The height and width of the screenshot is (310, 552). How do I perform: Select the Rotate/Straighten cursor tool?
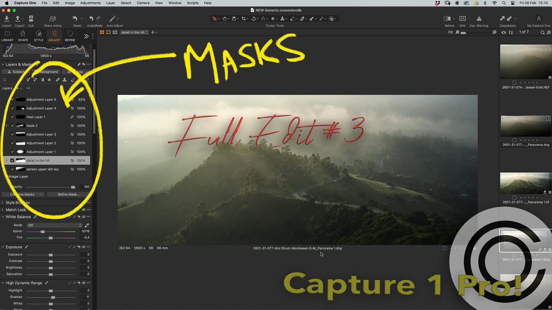click(254, 19)
